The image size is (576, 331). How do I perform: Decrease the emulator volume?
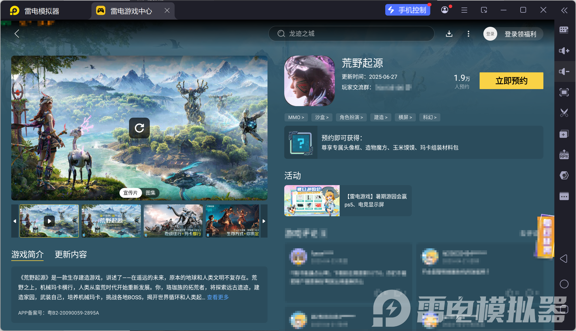(x=564, y=71)
